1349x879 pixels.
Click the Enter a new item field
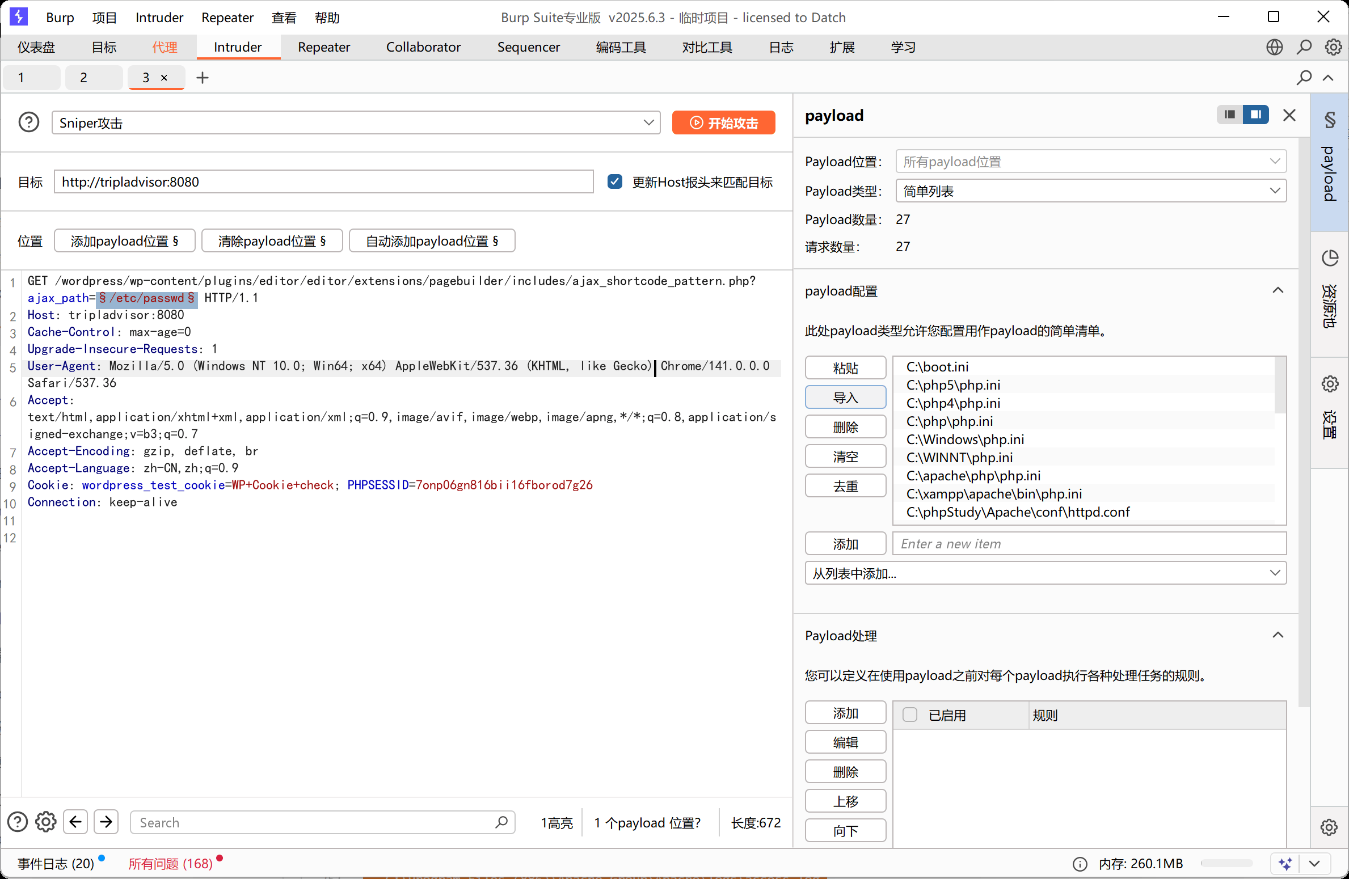1089,543
